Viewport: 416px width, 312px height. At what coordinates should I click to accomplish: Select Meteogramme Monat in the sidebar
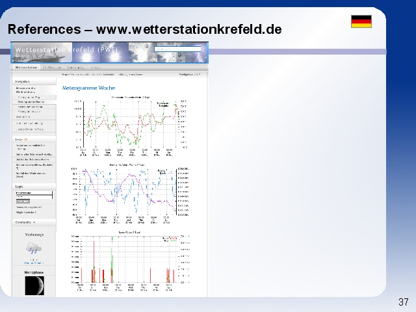[30, 107]
